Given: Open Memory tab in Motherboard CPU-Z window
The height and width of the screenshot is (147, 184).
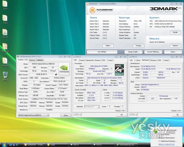Looking at the screenshot, I should 153,60.
